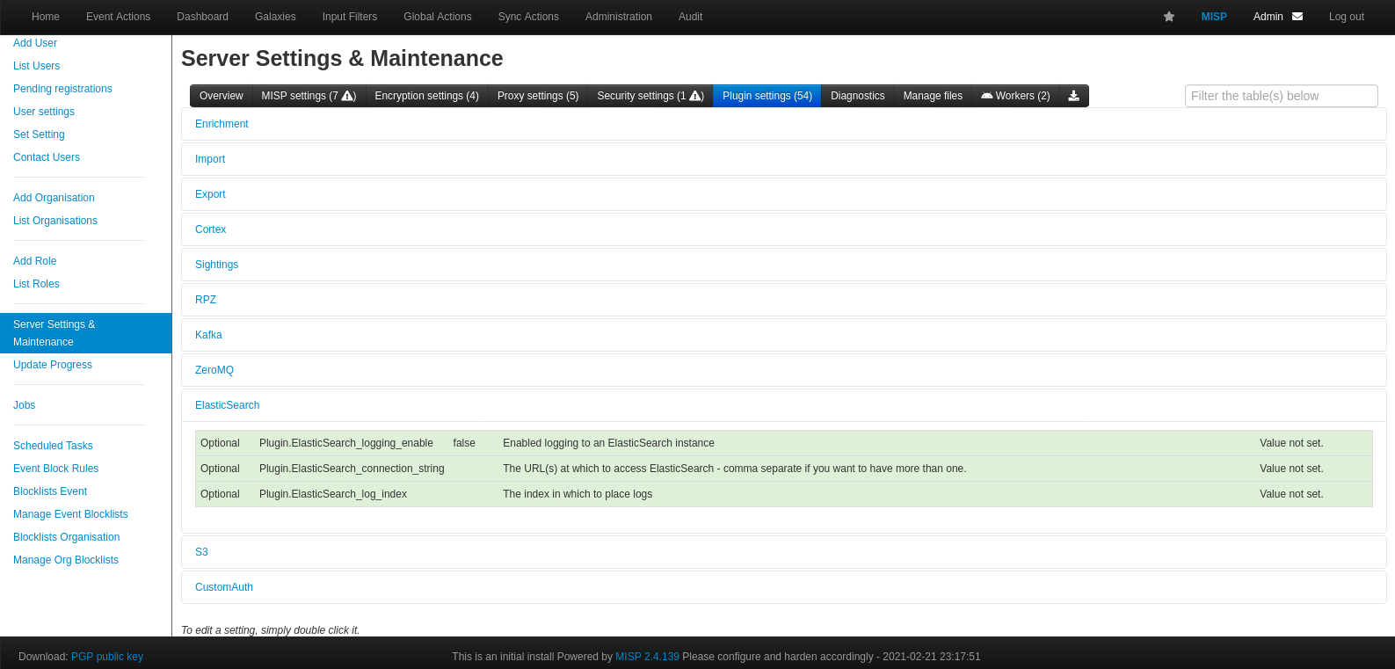Open the PGP public key link

point(107,657)
